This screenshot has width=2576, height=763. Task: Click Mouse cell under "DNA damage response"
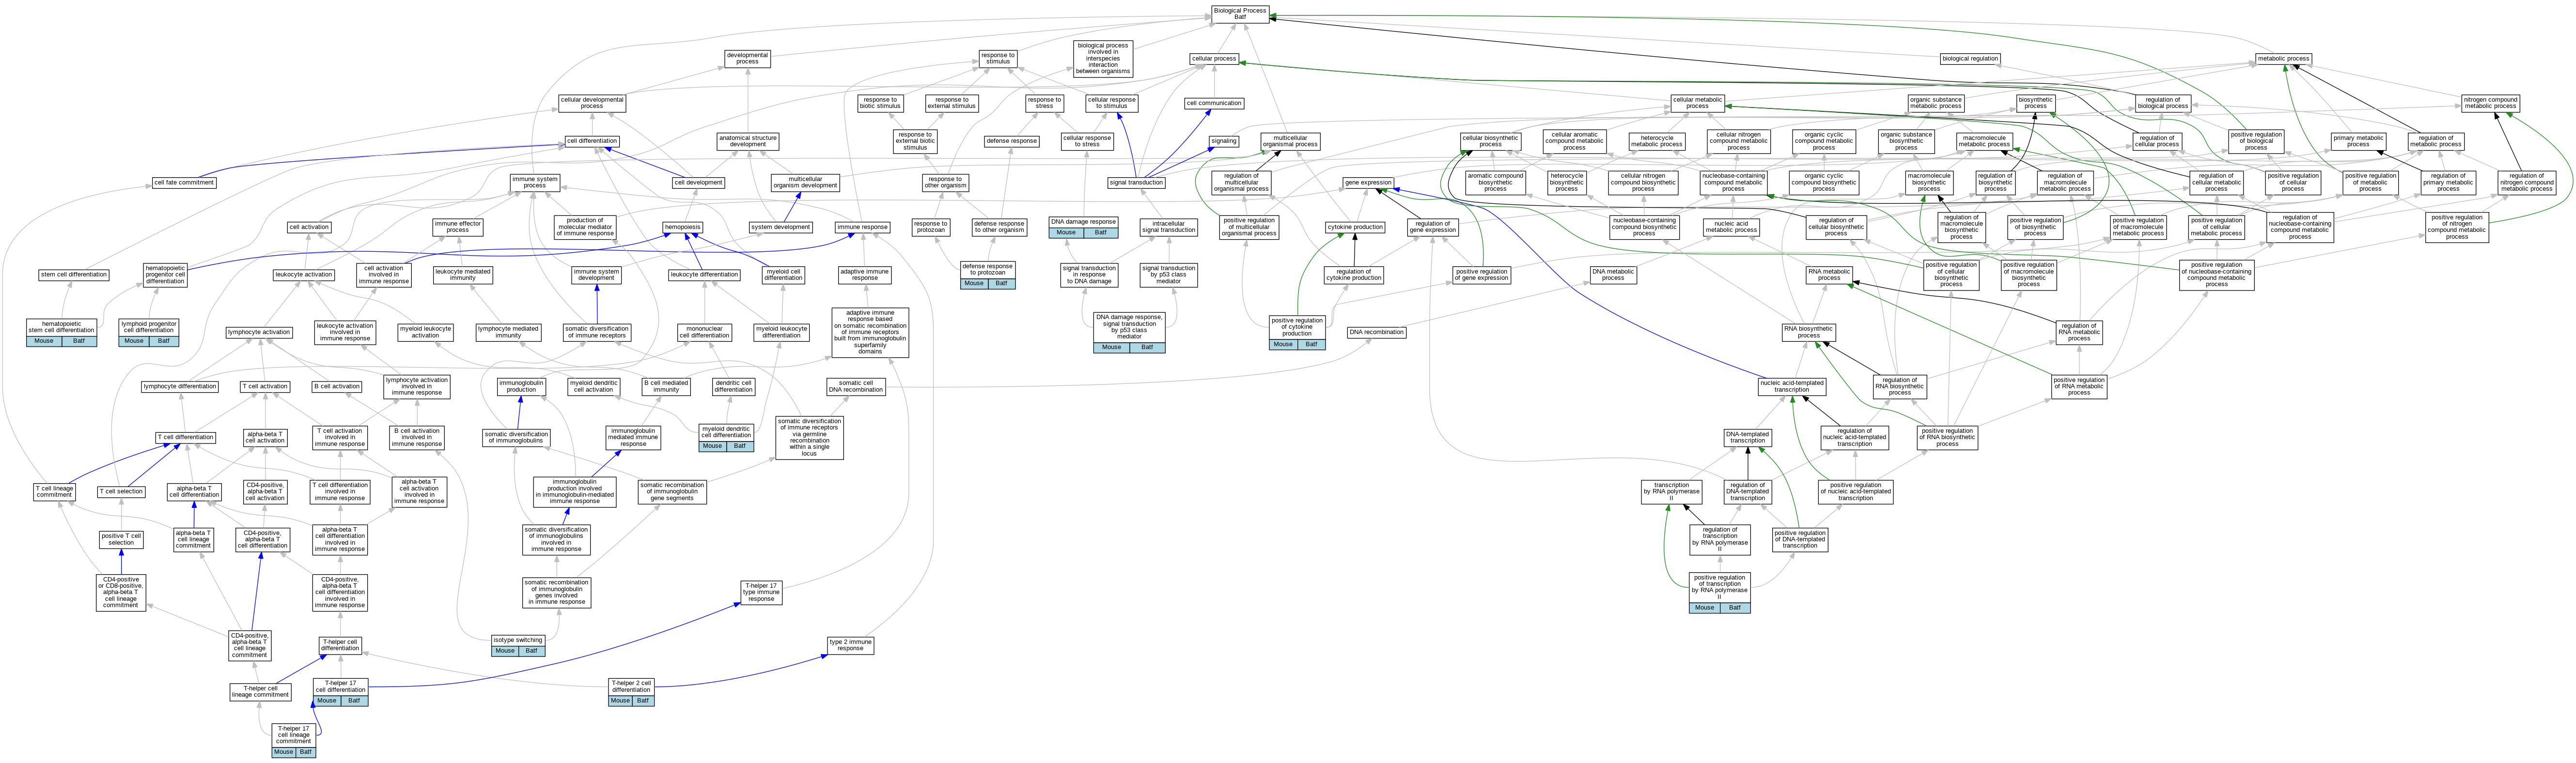coord(1067,233)
